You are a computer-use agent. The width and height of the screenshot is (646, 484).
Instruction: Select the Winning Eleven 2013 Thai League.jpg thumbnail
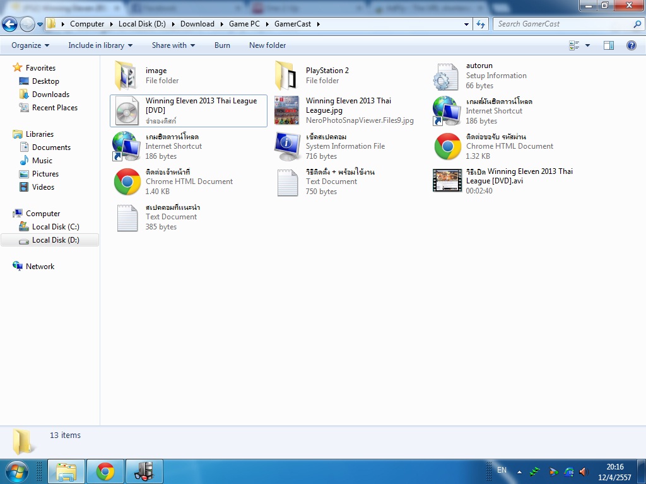[286, 110]
